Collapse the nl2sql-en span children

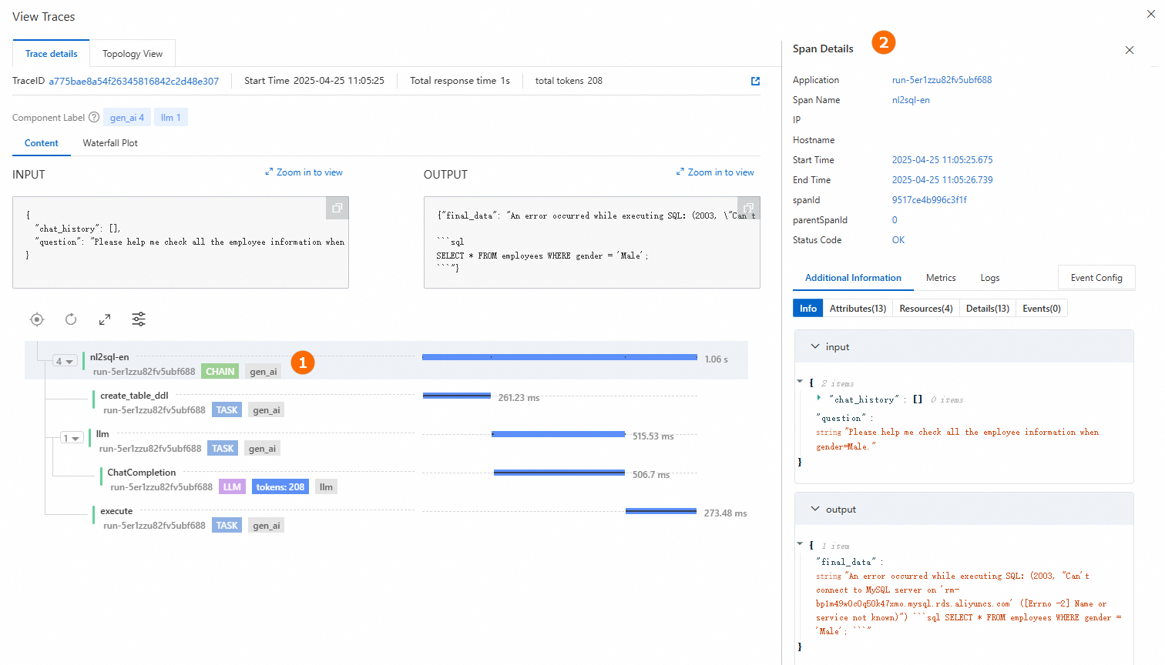point(64,361)
